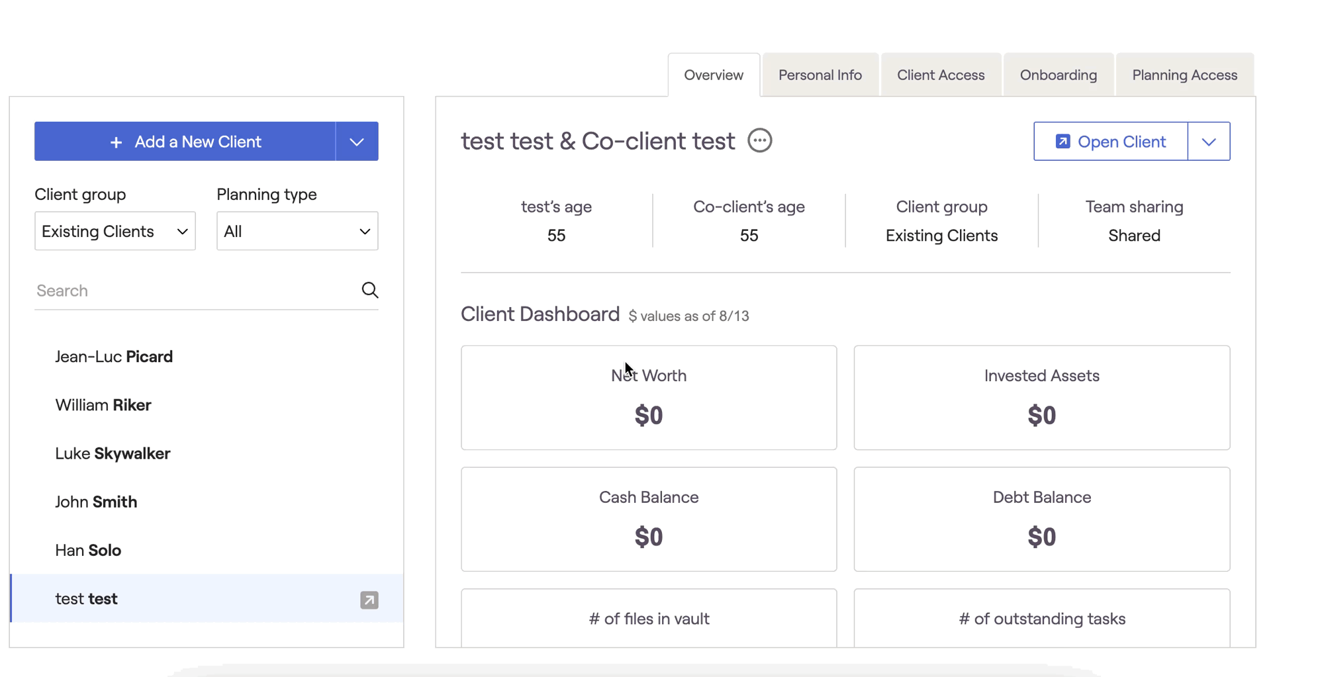1324x677 pixels.
Task: Select William Riker in client list
Action: tap(207, 405)
